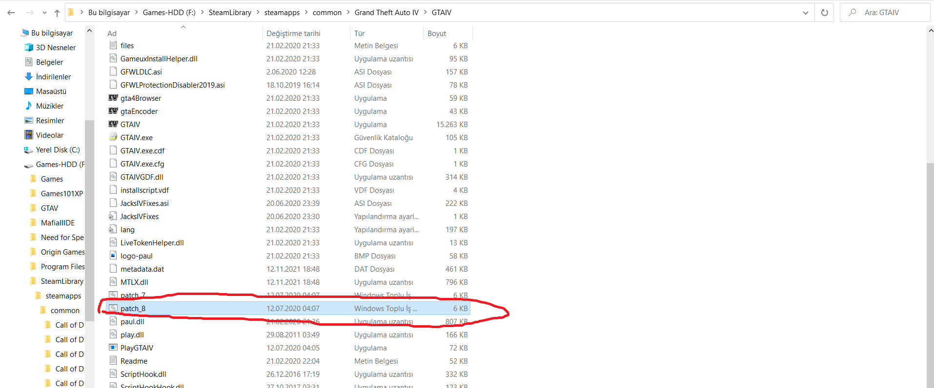Open Resimler in the sidebar
Image resolution: width=934 pixels, height=388 pixels.
point(50,121)
